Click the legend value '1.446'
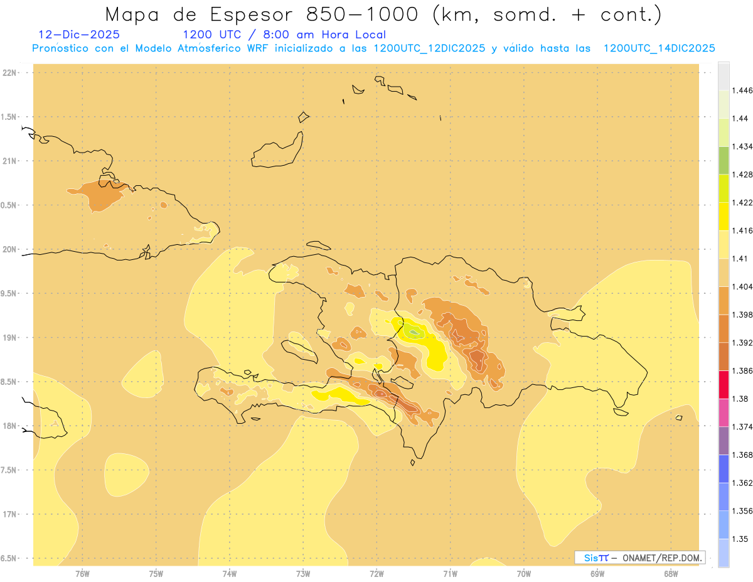Viewport: 753px width, 582px height. click(742, 90)
